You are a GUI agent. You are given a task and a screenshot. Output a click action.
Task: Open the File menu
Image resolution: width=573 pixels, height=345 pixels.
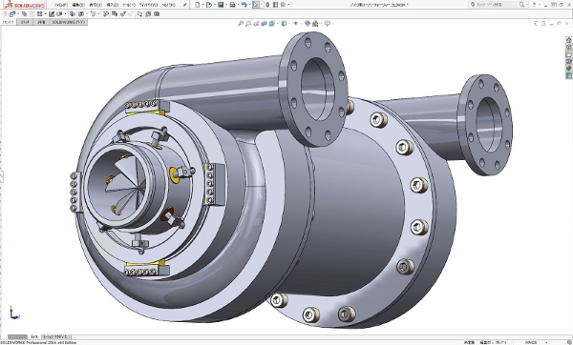(x=61, y=5)
